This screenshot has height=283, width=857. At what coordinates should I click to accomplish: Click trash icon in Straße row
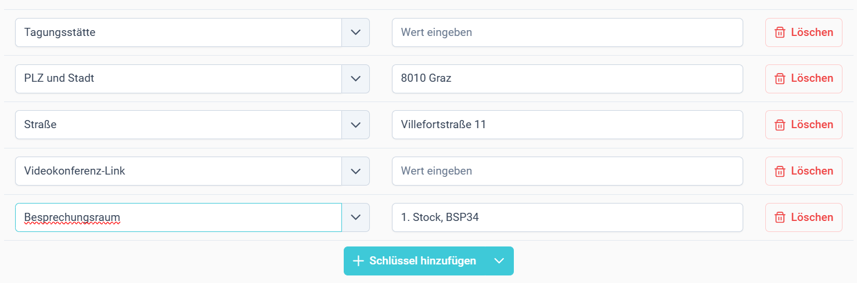pos(780,125)
